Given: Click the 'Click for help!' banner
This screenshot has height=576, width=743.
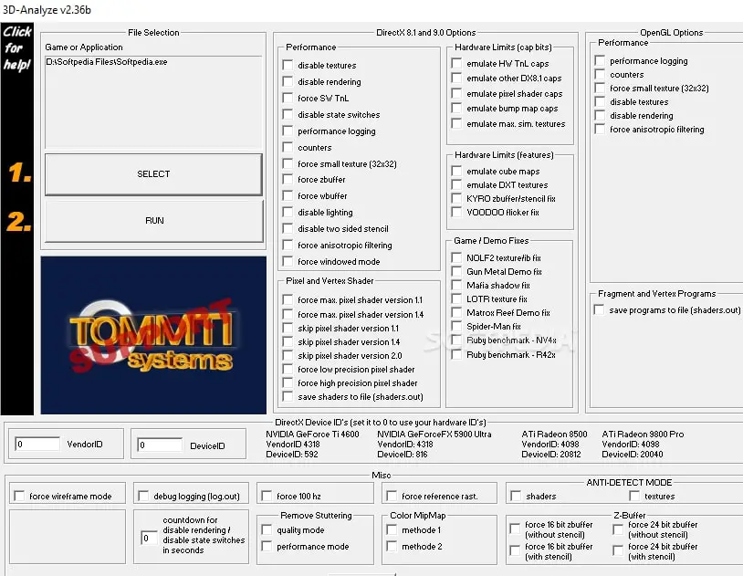Looking at the screenshot, I should point(17,48).
